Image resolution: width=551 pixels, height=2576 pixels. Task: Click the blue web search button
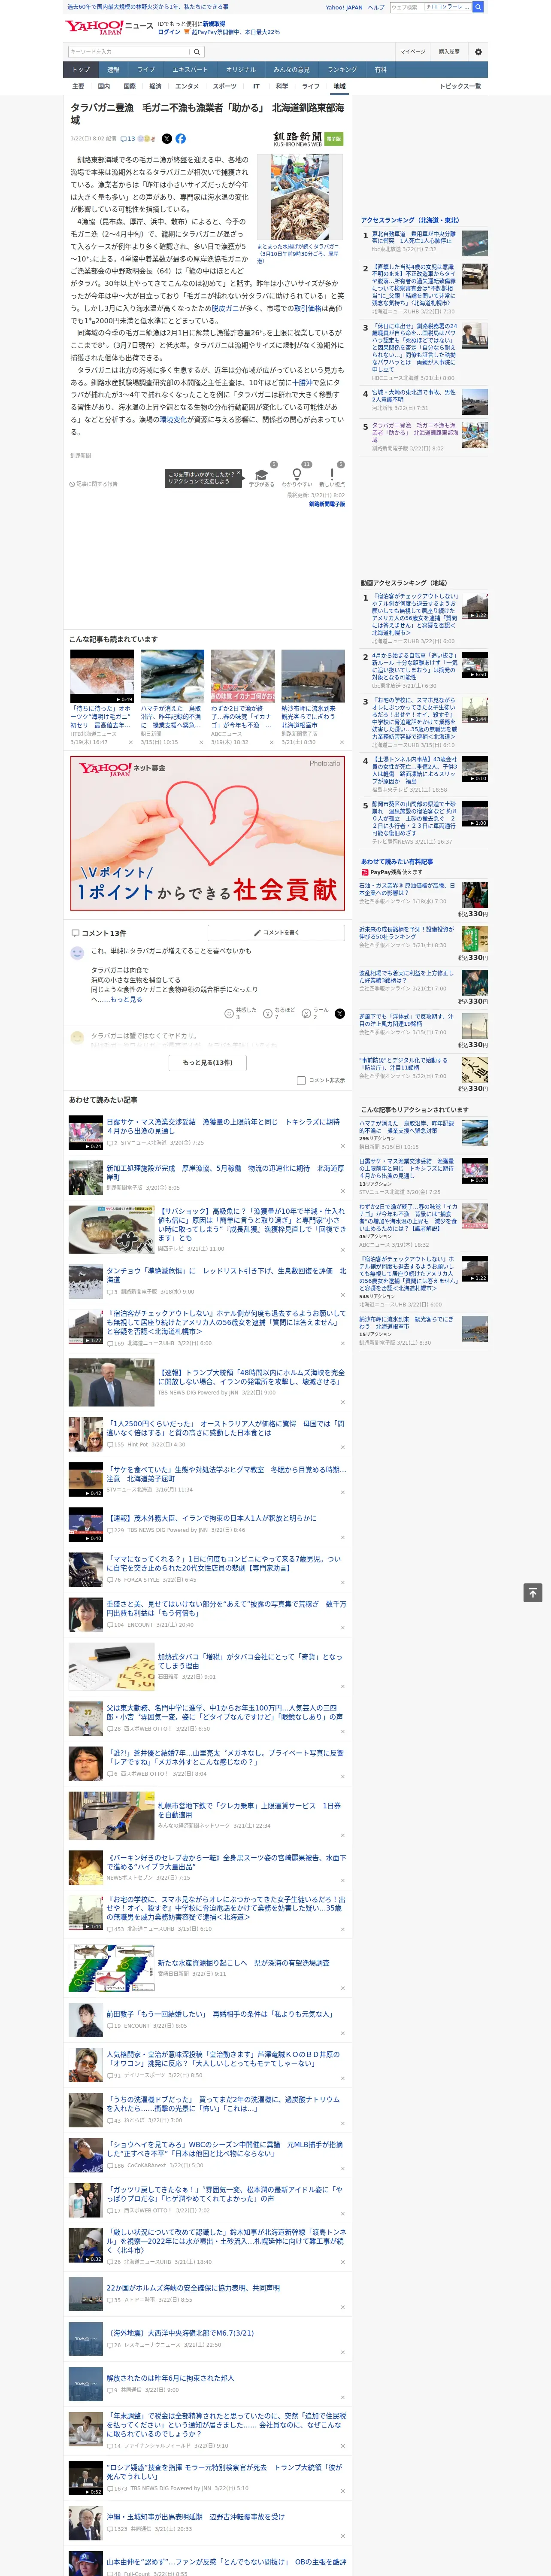click(478, 7)
